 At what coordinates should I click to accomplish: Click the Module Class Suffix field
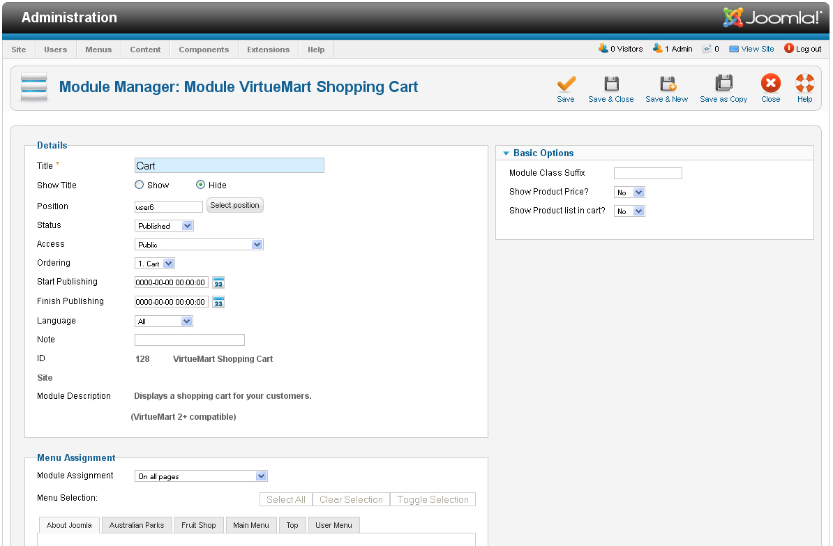[x=647, y=174]
